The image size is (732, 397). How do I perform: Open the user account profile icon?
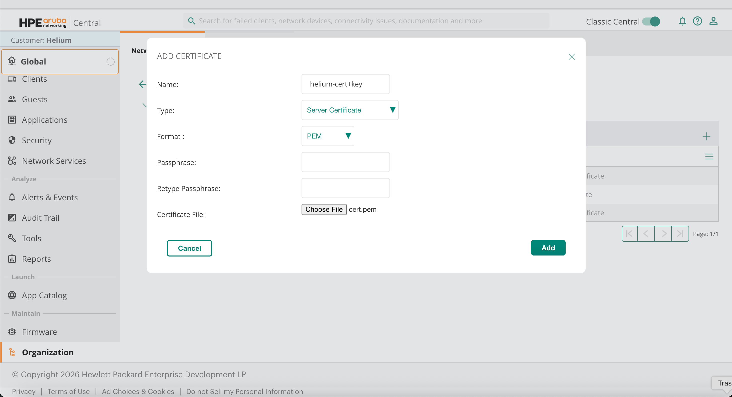pos(713,21)
